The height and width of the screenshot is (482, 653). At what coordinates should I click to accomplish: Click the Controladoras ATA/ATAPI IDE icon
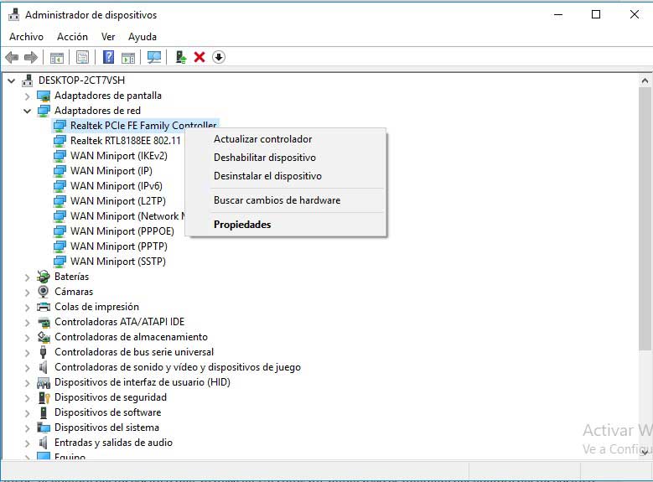(44, 322)
